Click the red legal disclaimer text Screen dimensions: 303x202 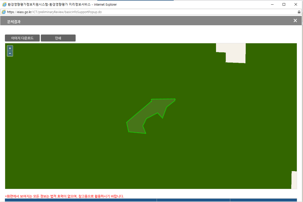click(x=65, y=196)
